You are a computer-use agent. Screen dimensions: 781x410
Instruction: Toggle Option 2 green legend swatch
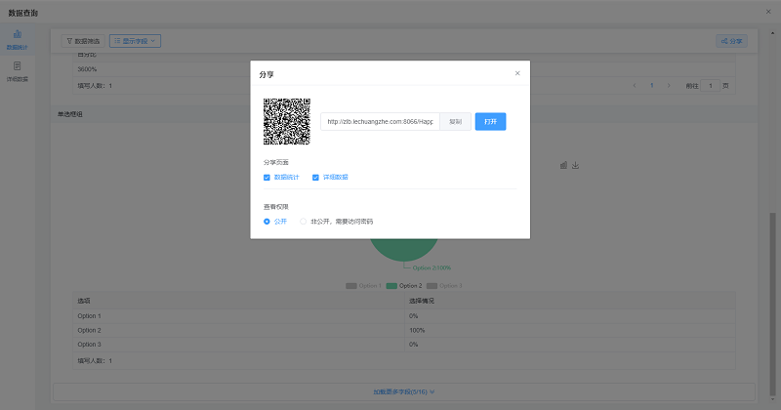(x=391, y=286)
